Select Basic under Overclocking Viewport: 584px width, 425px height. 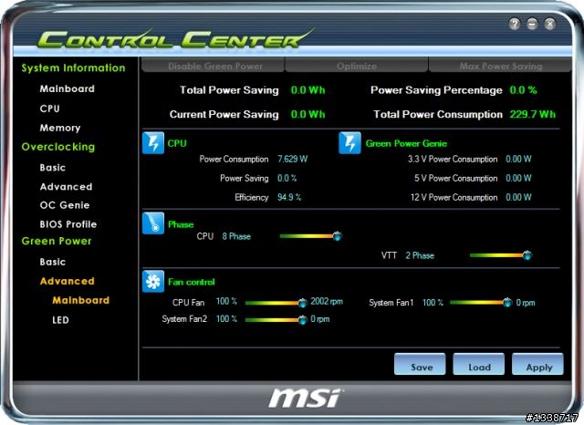53,168
